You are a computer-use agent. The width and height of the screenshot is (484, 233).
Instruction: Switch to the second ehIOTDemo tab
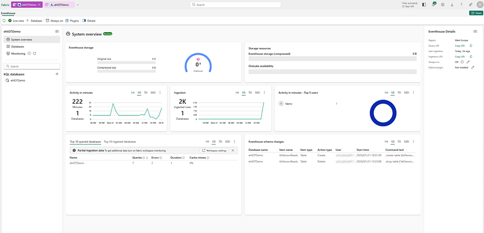point(59,4)
